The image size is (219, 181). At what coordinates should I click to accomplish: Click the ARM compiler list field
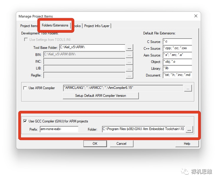[123, 88]
